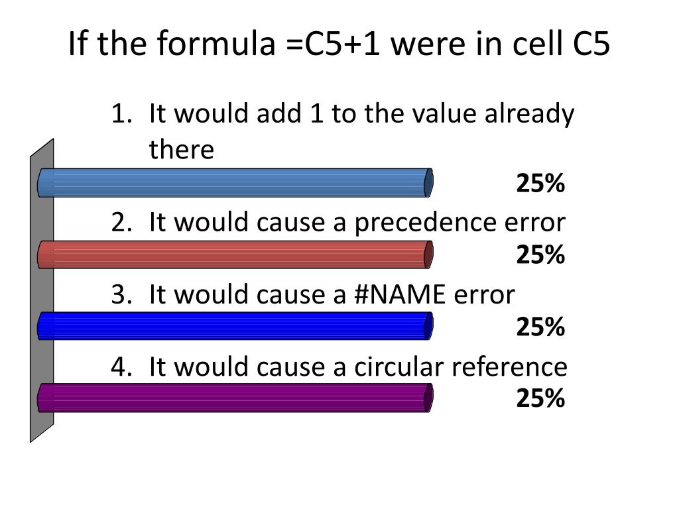Choose answer 4 circular reference text
The height and width of the screenshot is (509, 679).
point(339,367)
